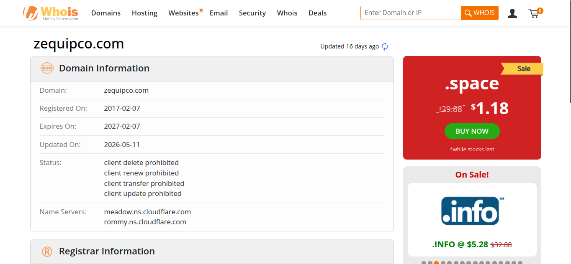Click the client update prohibited status
The height and width of the screenshot is (264, 571).
tap(143, 193)
